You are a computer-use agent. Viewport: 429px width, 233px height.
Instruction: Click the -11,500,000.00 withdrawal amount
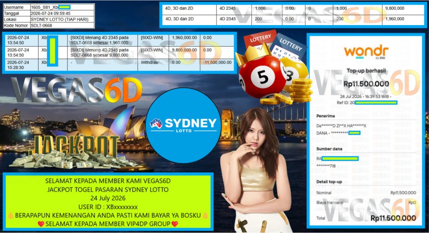(x=217, y=62)
